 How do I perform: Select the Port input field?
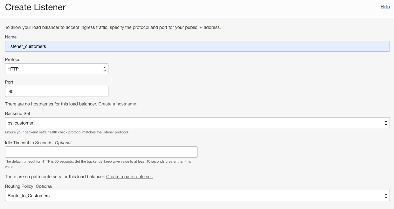(x=57, y=91)
